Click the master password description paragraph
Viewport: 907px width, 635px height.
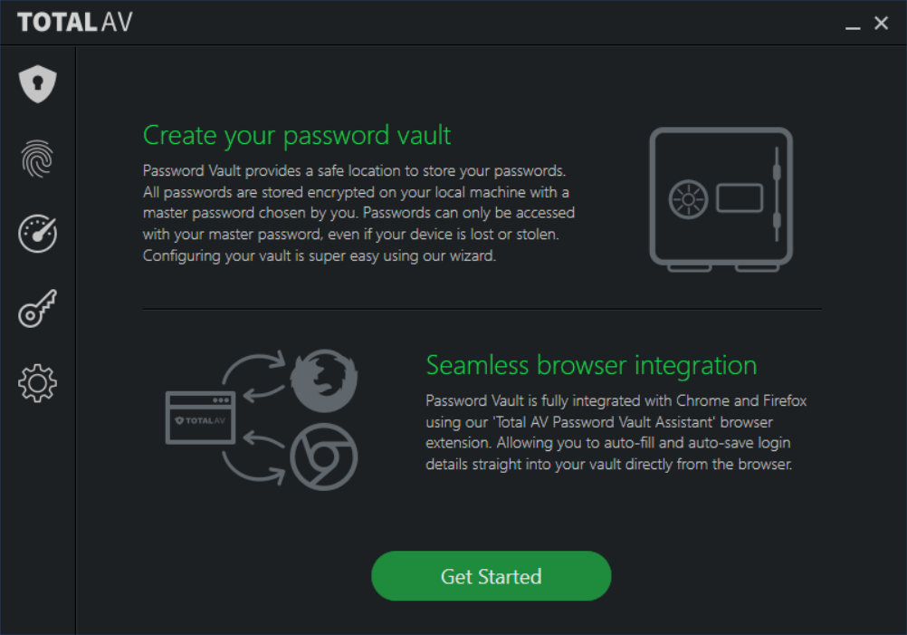tap(358, 213)
